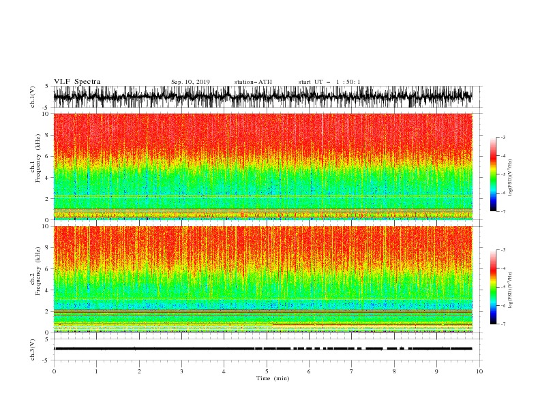Click the time axis tick label "0"
The height and width of the screenshot is (417, 540).
(54, 371)
